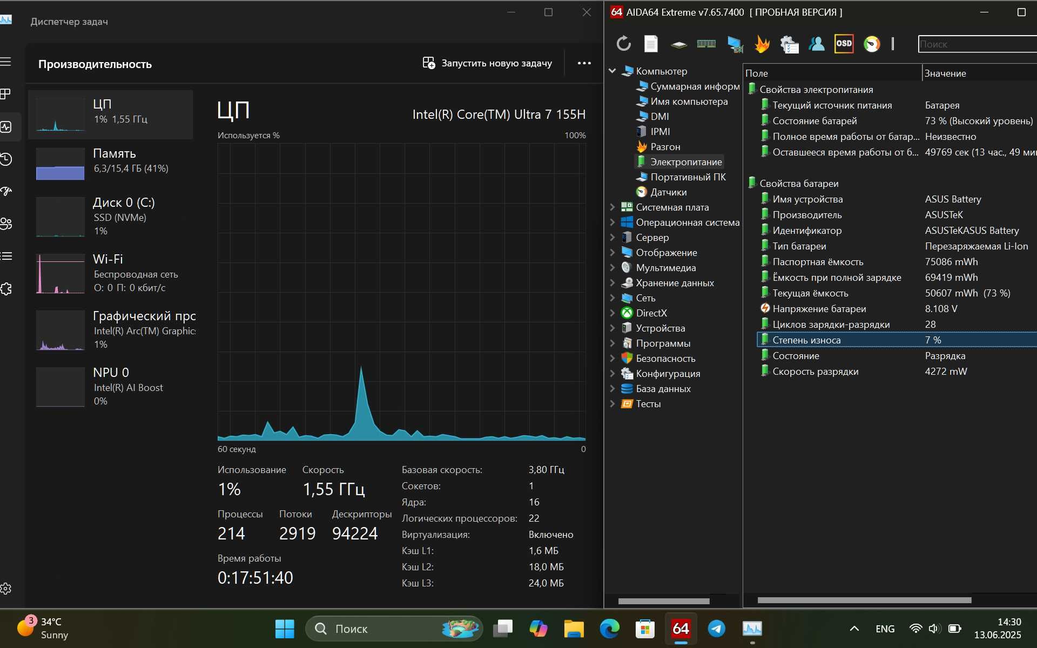Open File Explorer from the taskbar
The width and height of the screenshot is (1037, 648).
tap(574, 629)
